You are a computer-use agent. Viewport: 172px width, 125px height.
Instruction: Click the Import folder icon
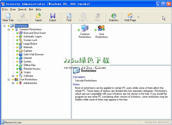coord(38,16)
